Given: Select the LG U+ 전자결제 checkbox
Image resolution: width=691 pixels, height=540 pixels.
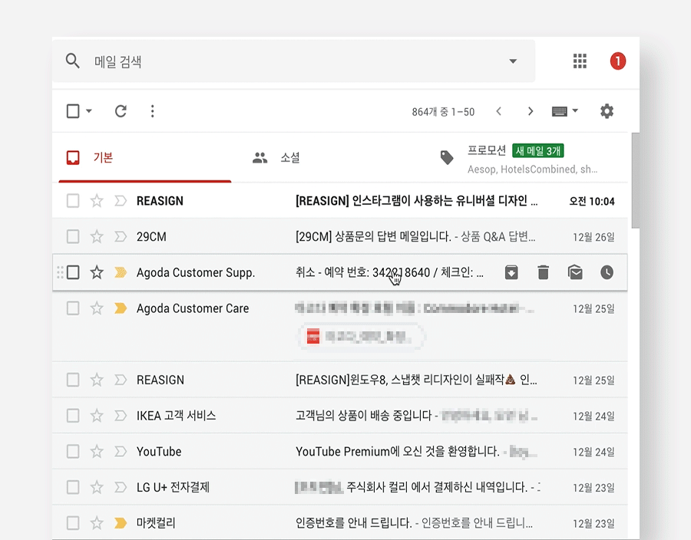Looking at the screenshot, I should pos(73,487).
